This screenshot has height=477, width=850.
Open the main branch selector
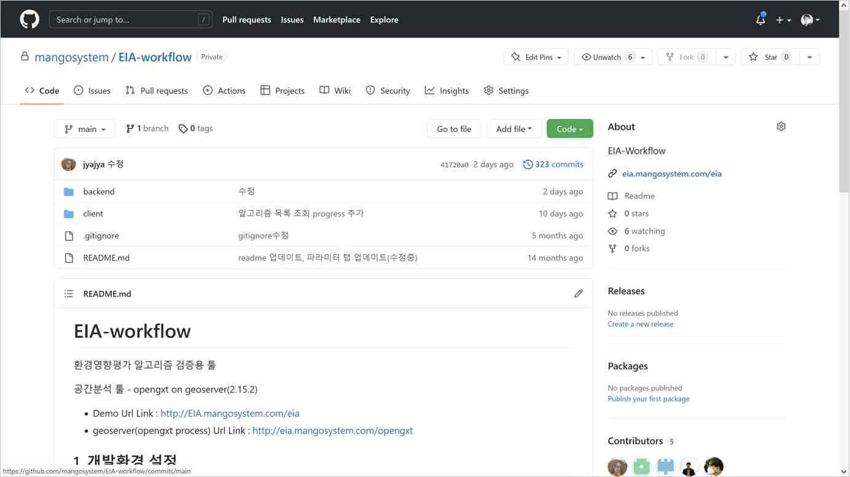click(85, 129)
